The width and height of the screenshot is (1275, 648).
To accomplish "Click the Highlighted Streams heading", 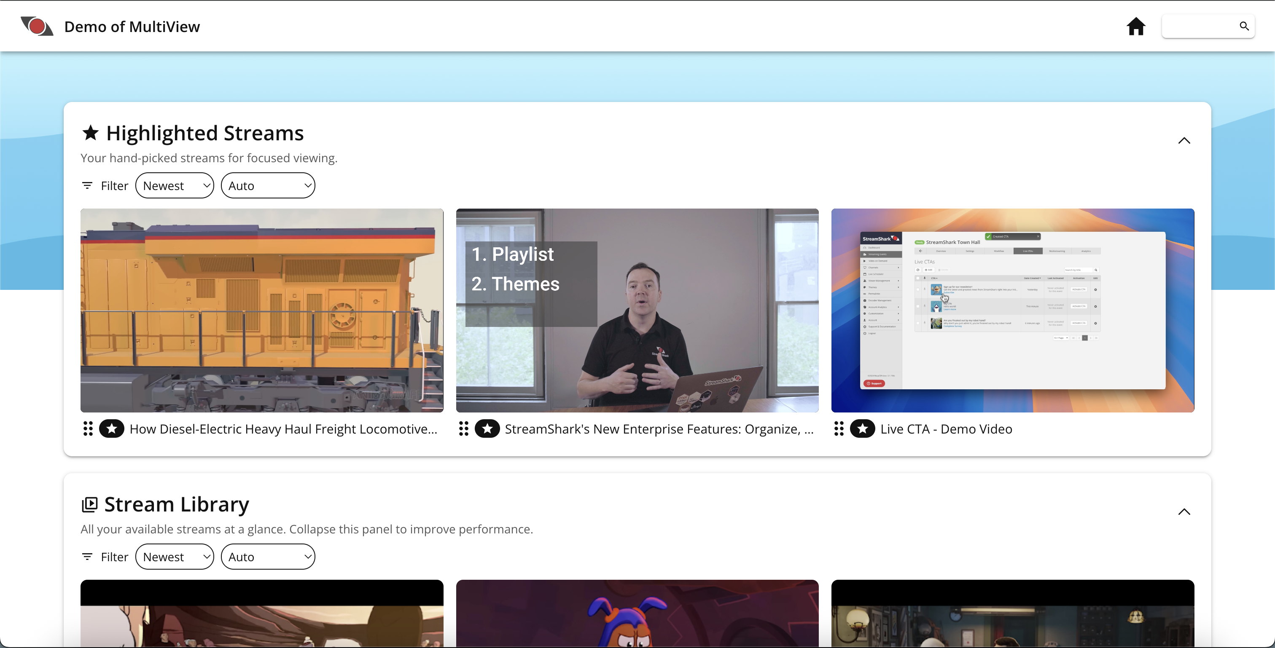I will click(x=205, y=133).
